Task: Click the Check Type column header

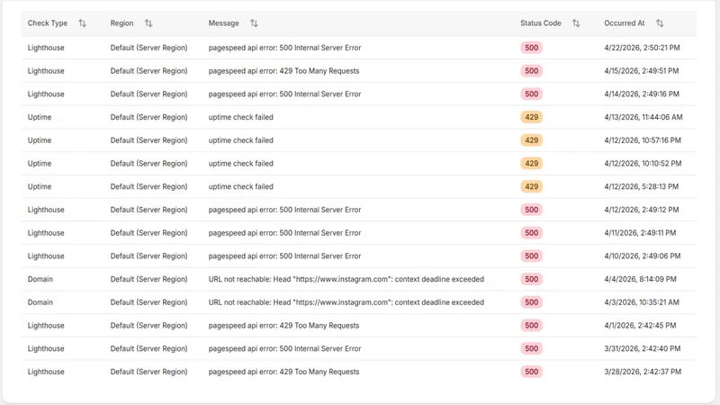Action: [48, 23]
